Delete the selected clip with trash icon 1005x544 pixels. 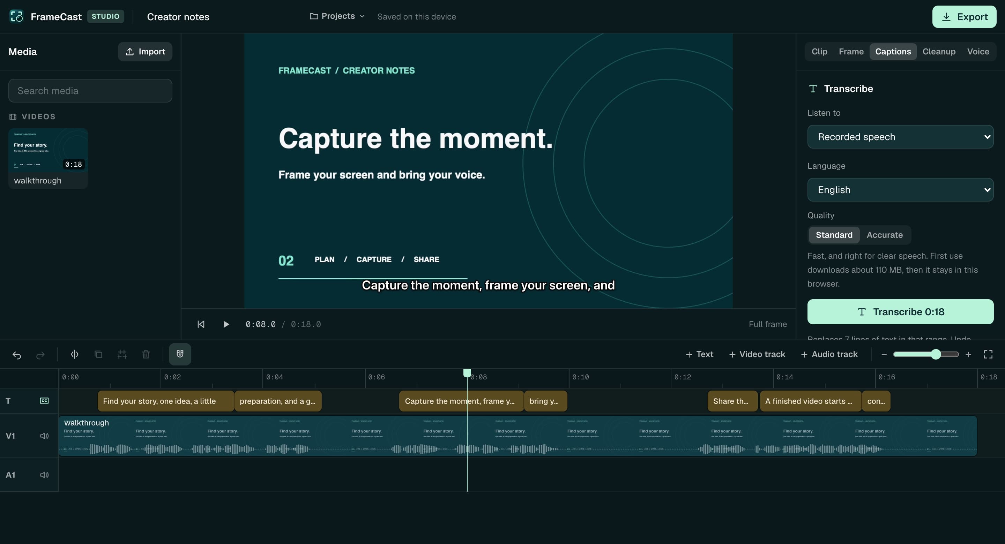click(146, 354)
